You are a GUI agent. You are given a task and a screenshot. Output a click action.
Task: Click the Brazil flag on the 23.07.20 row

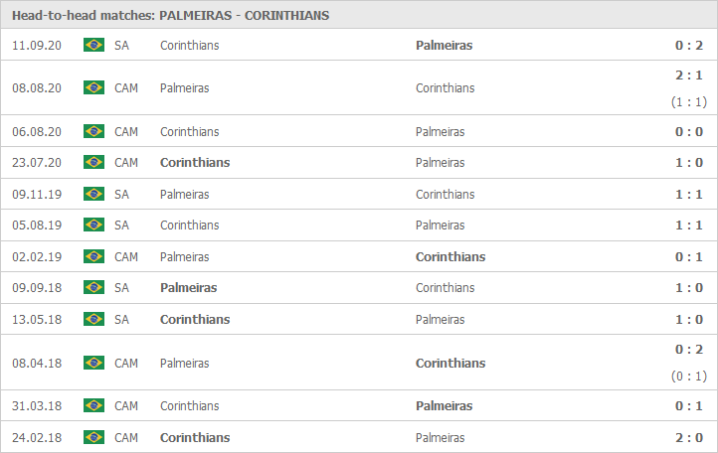coord(93,162)
